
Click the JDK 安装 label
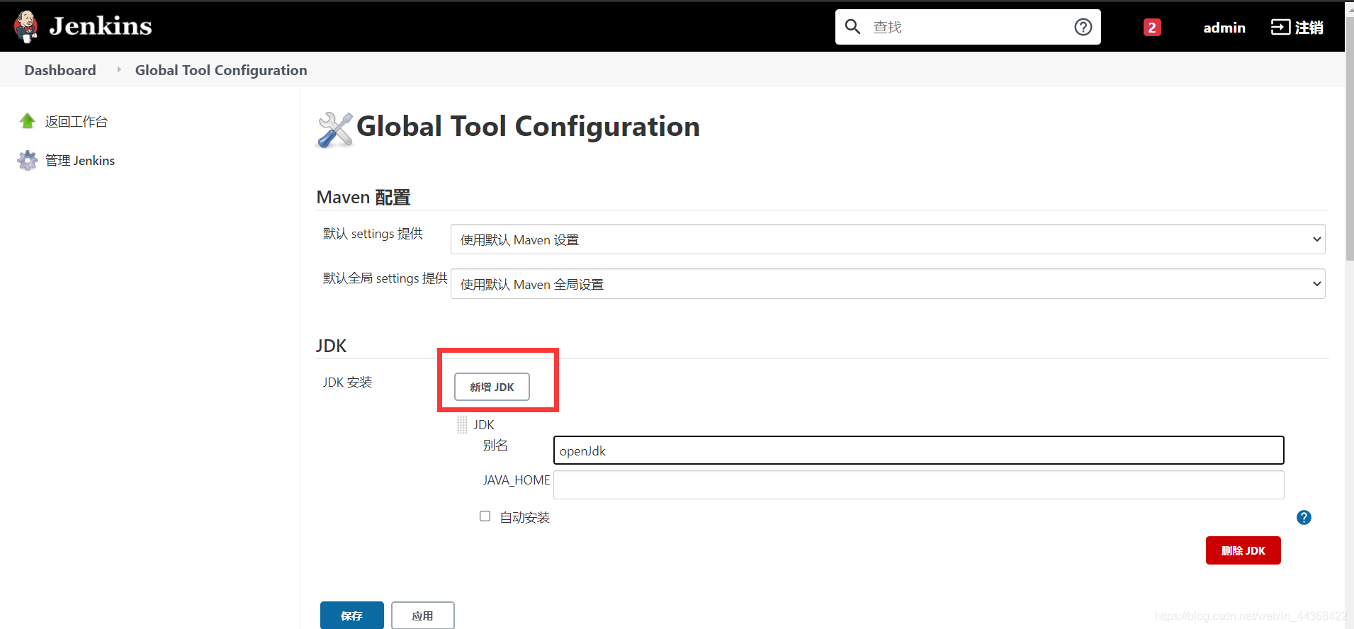[347, 382]
